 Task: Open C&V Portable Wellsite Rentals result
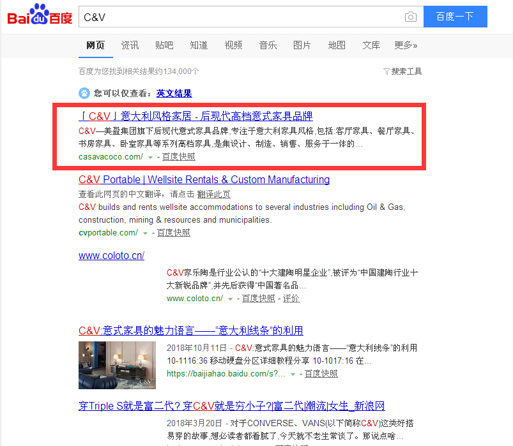tap(204, 179)
